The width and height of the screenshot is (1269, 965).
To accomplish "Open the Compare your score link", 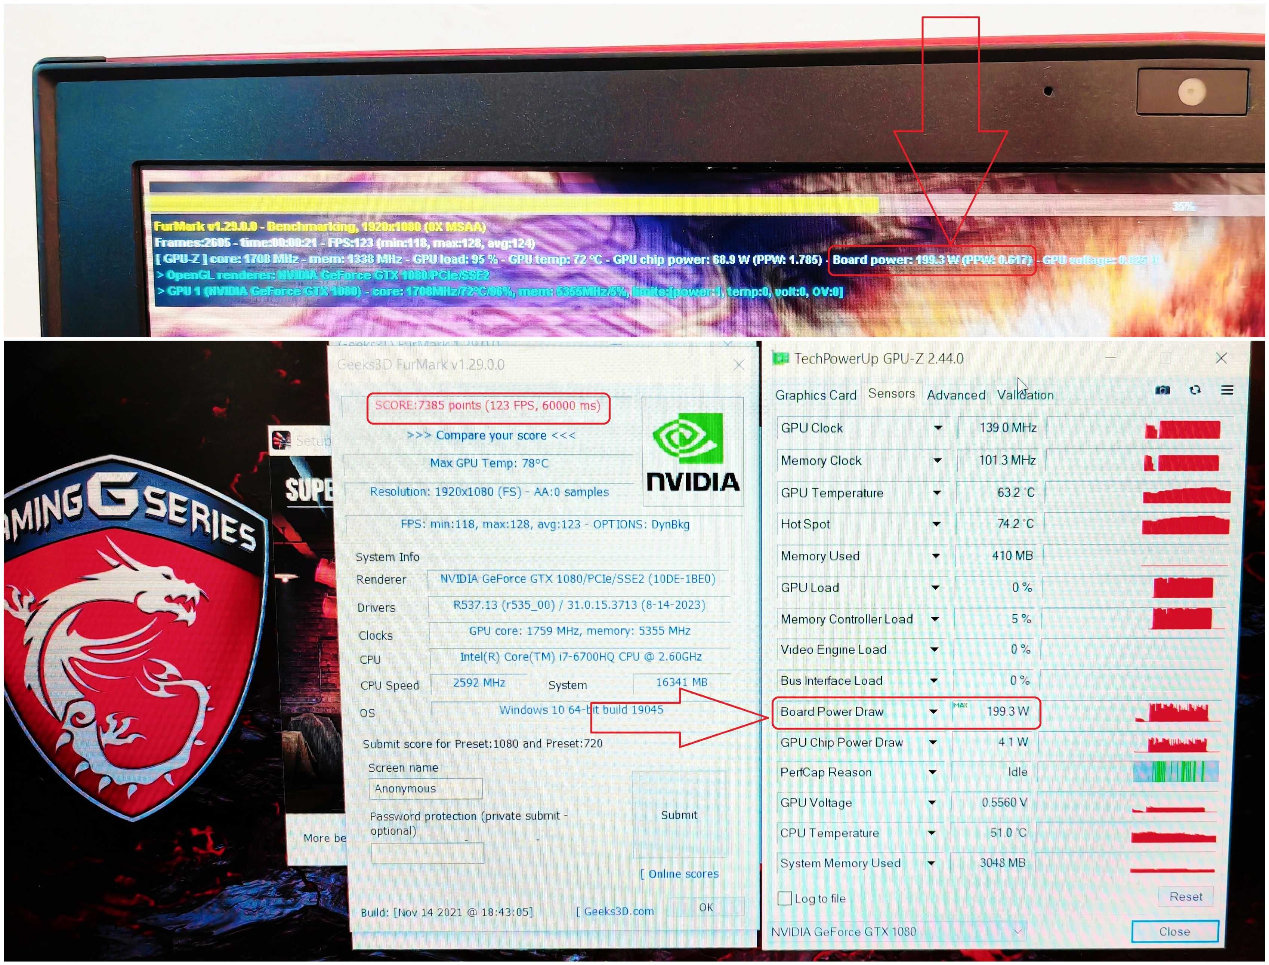I will tap(491, 436).
